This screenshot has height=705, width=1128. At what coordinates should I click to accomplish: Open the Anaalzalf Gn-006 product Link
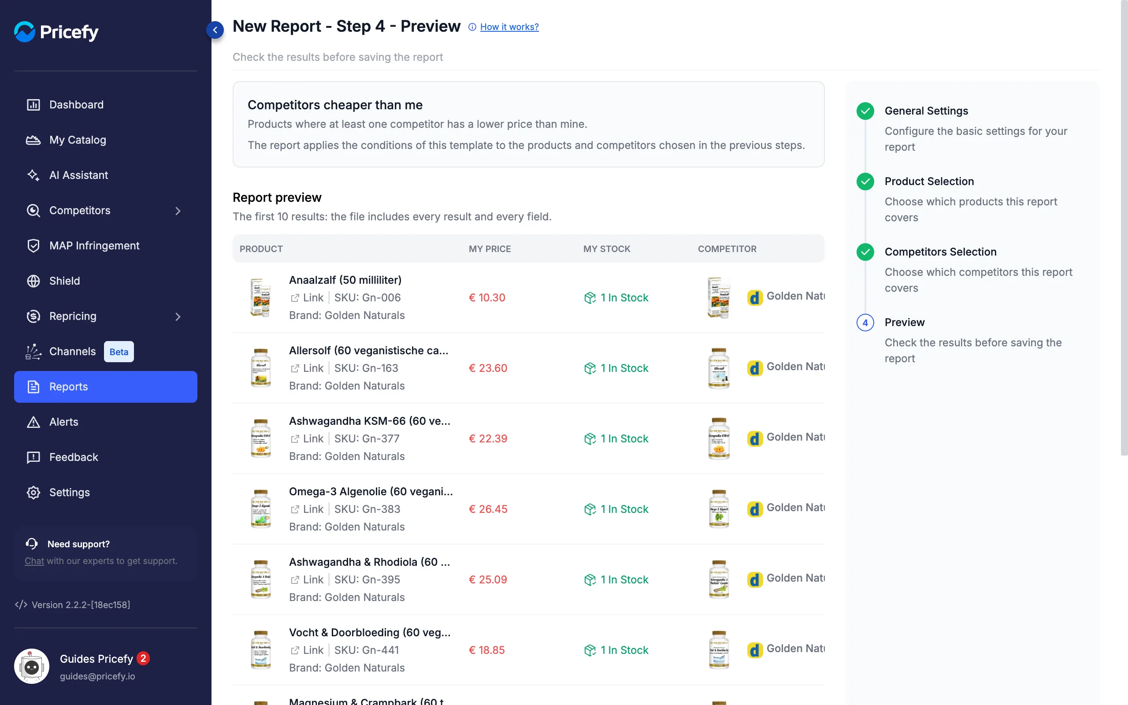[x=307, y=297]
